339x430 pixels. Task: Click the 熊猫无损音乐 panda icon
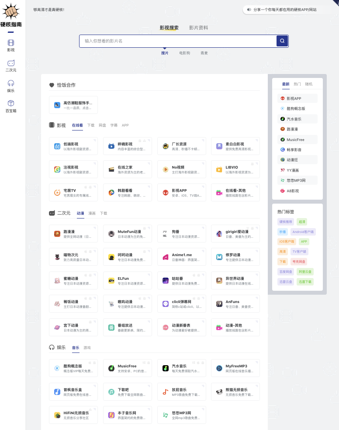pyautogui.click(x=219, y=392)
